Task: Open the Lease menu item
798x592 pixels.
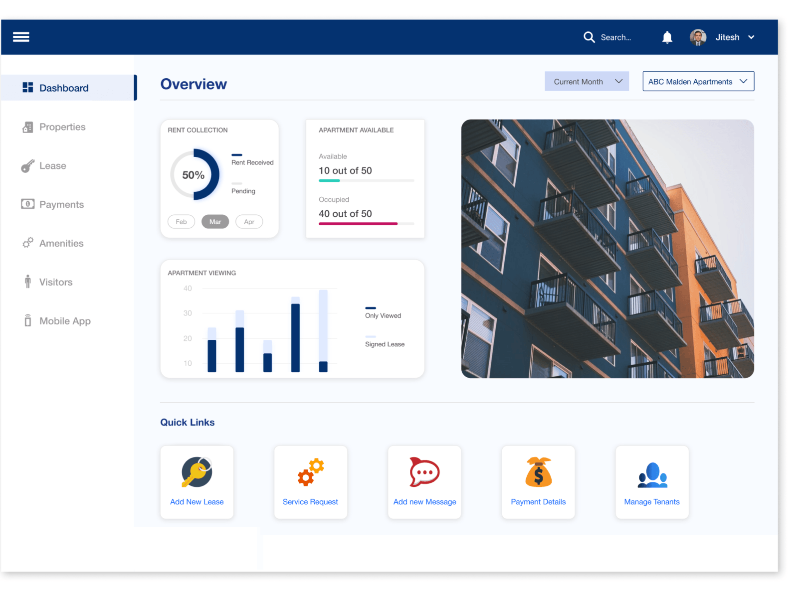Action: 52,166
